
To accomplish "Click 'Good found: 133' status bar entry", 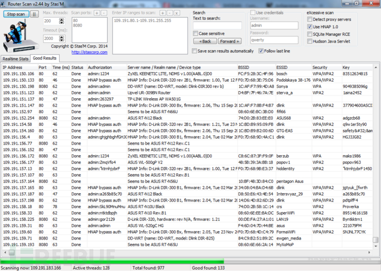I will [208, 268].
